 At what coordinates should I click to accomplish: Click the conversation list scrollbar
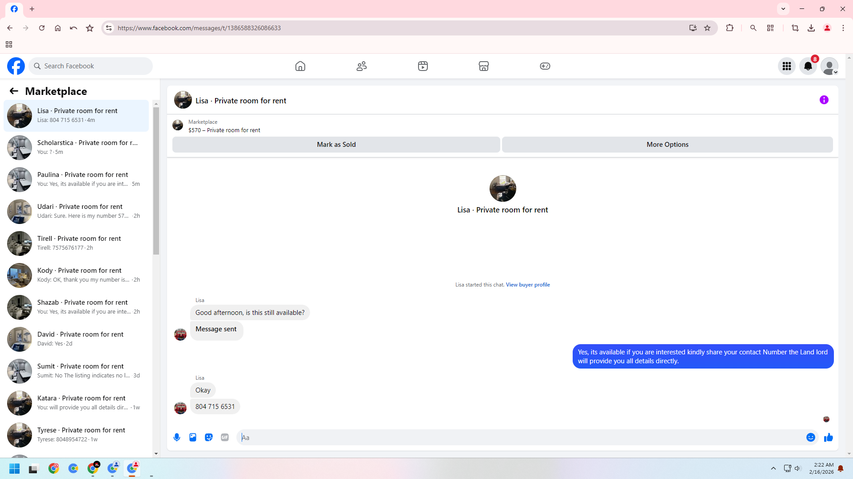pos(156,182)
